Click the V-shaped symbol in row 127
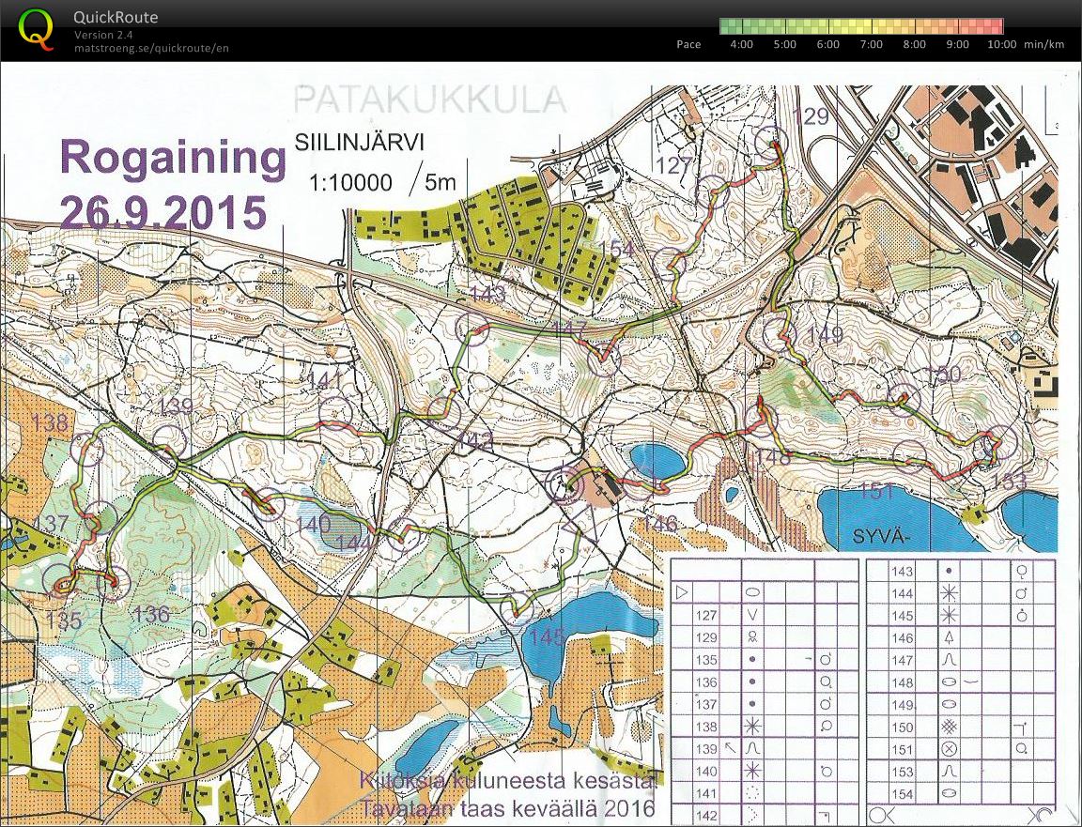1082x827 pixels. (752, 615)
